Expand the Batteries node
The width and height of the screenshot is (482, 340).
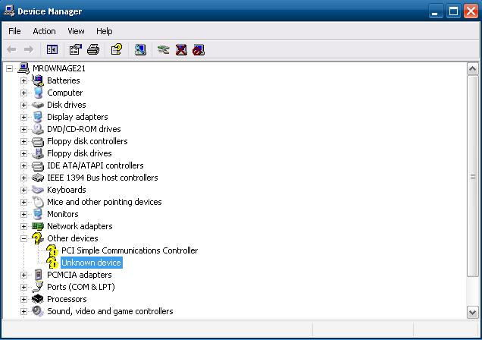(x=24, y=80)
